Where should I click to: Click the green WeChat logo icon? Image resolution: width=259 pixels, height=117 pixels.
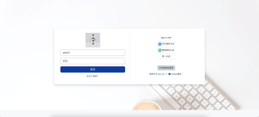160,50
